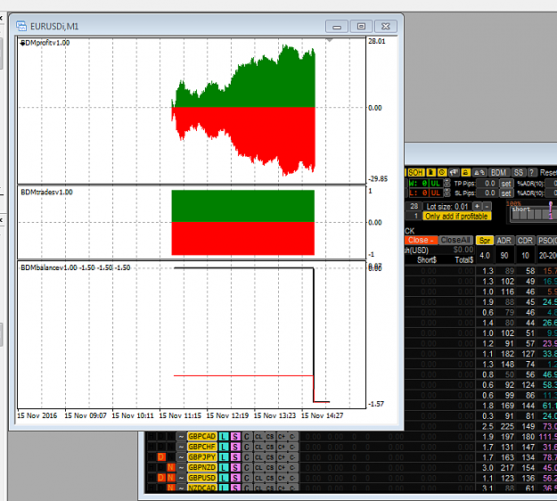This screenshot has width=557, height=501.
Task: Click the L long button for GBPUSD
Action: (224, 478)
